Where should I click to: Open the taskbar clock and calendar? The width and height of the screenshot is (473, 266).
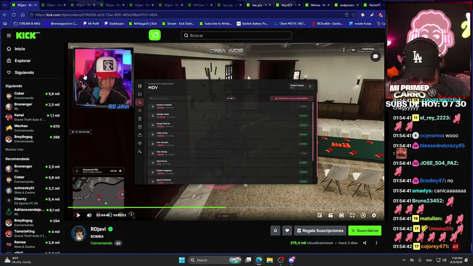457,260
